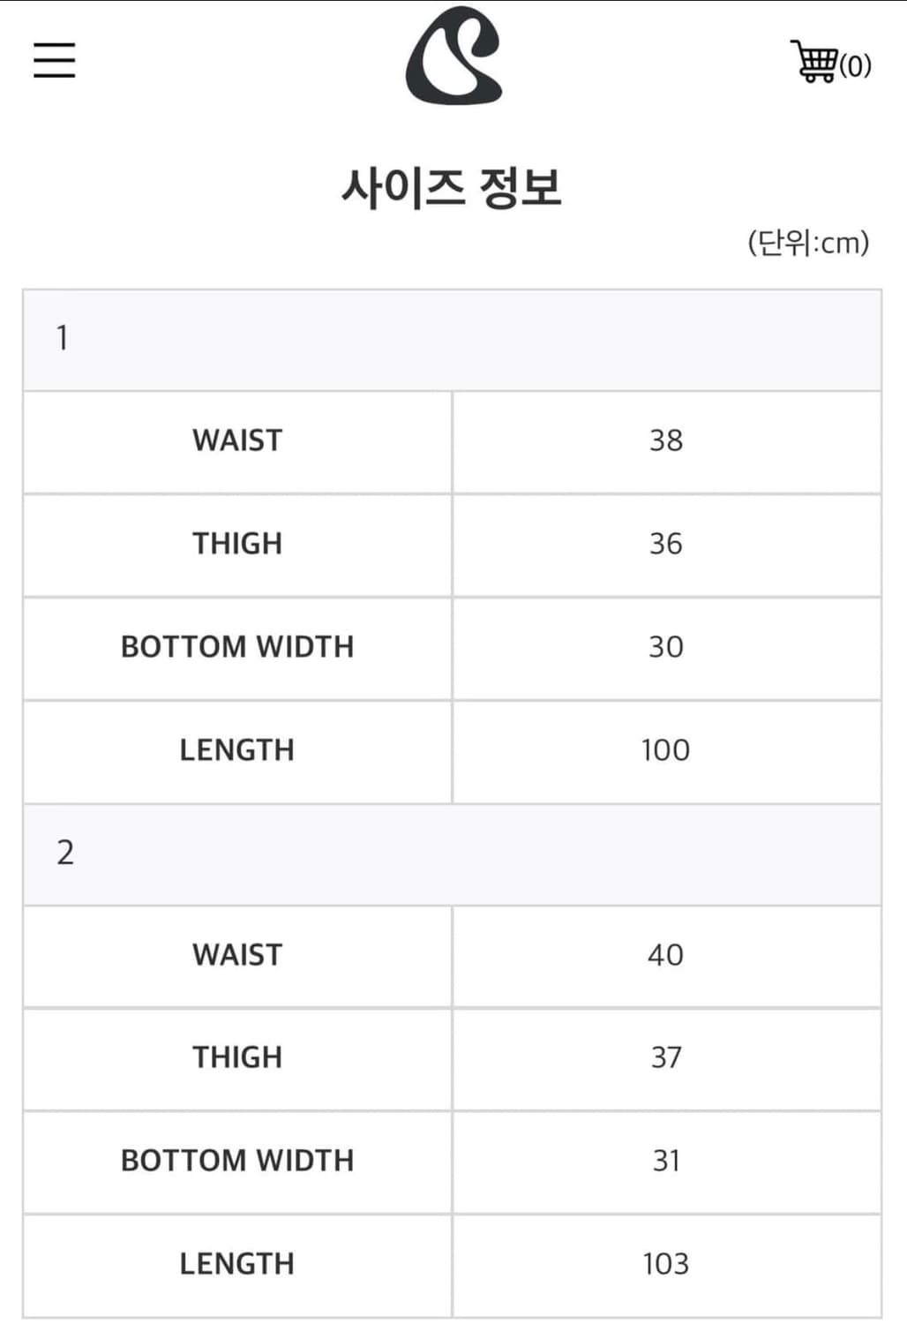Click the thigh value 37
This screenshot has width=907, height=1324.
pos(666,1057)
